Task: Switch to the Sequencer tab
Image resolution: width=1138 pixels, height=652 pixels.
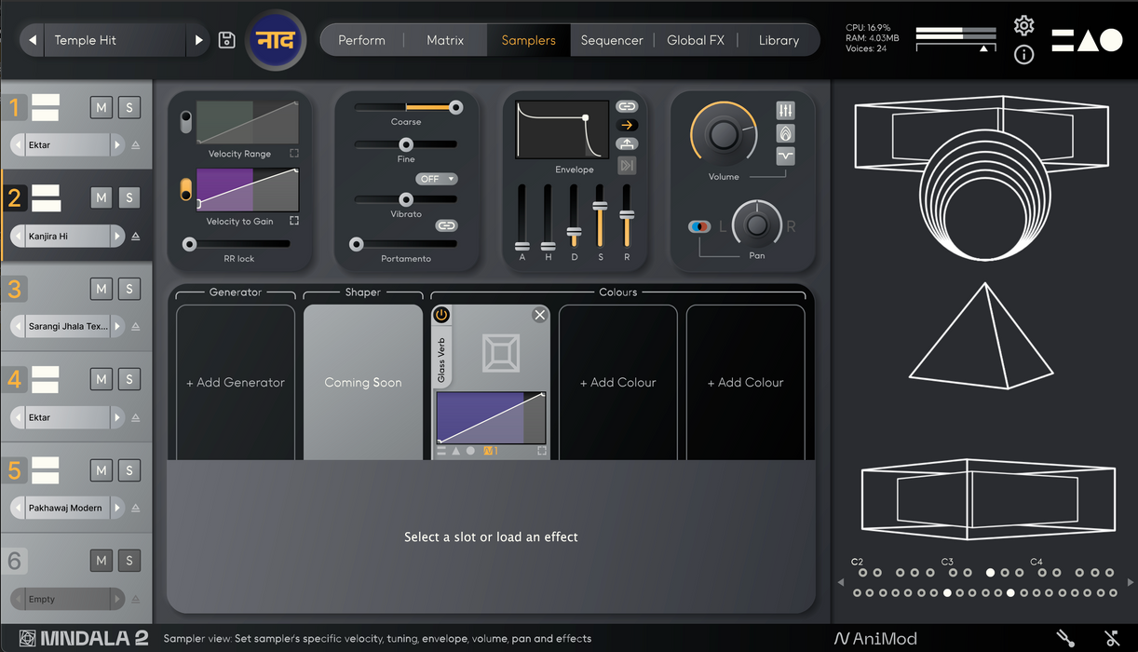Action: [612, 40]
